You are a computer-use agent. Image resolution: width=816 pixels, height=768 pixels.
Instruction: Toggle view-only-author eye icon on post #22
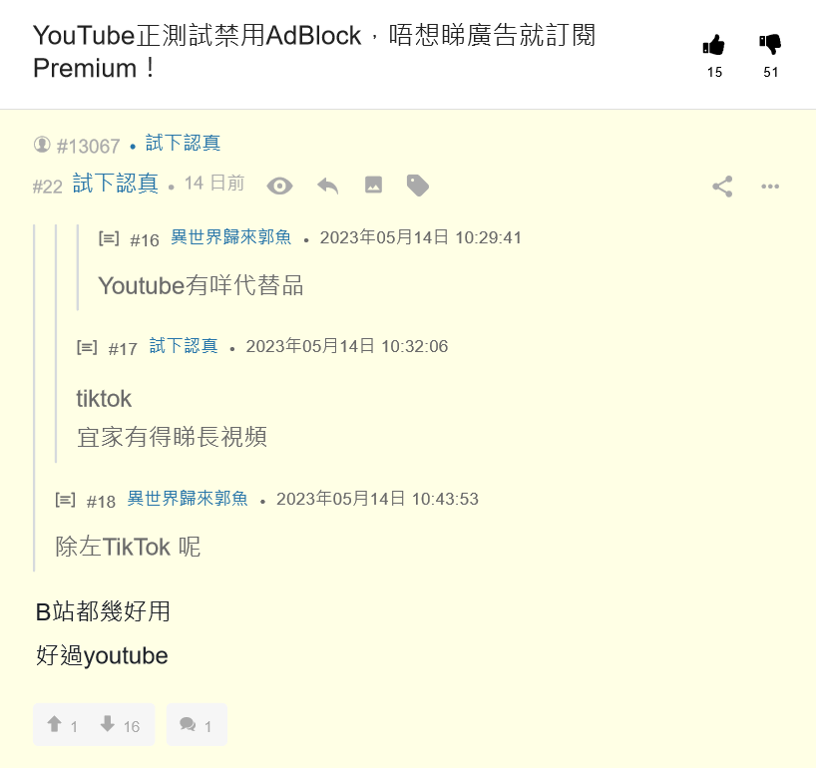[280, 186]
